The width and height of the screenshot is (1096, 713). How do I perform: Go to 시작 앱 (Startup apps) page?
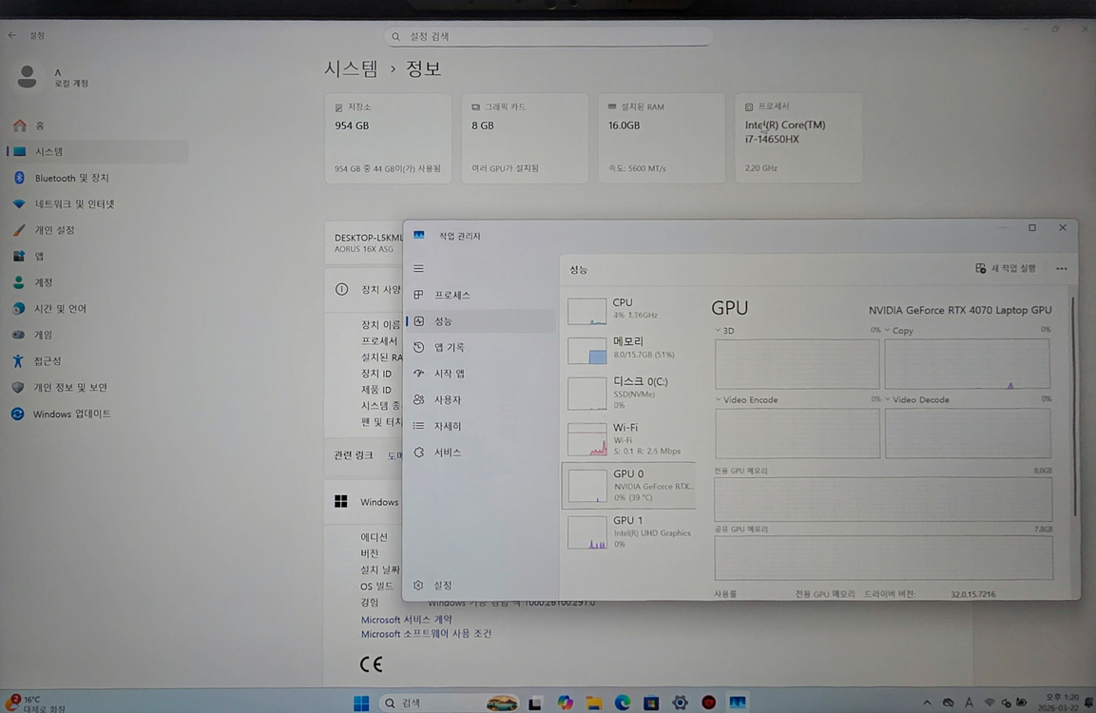coord(449,374)
